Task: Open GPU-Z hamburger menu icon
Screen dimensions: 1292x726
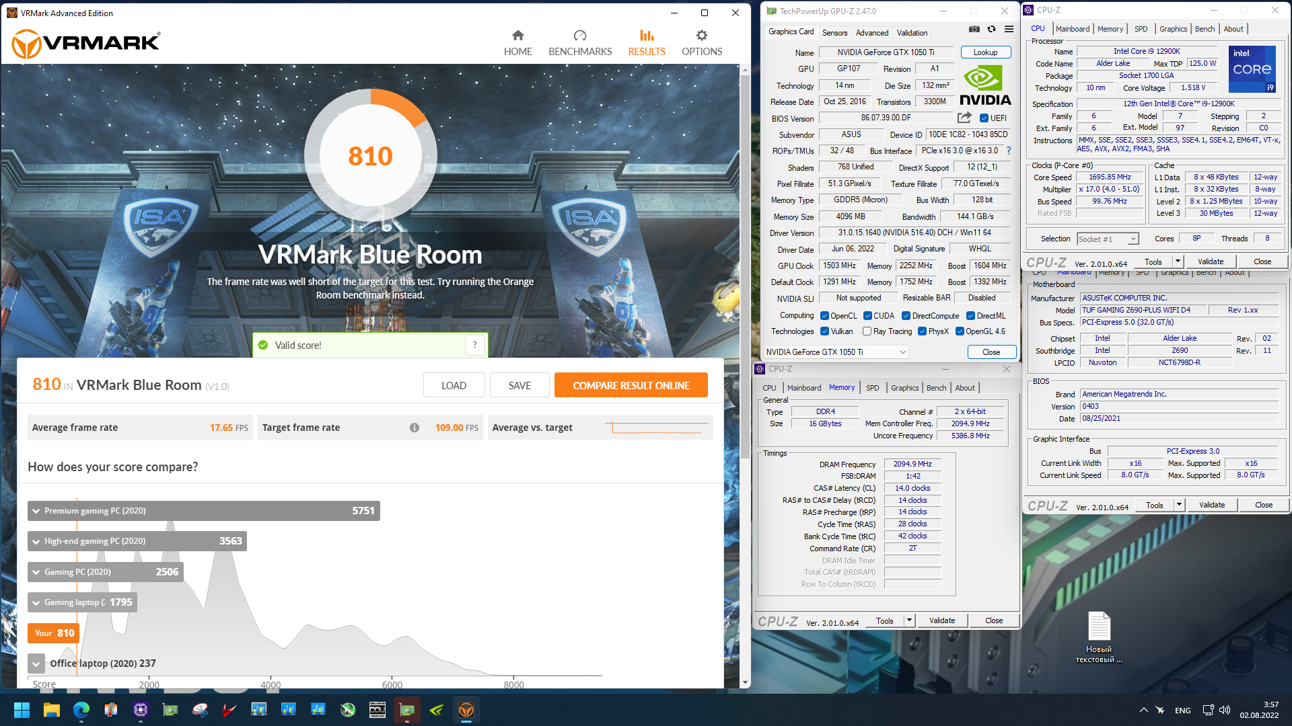Action: click(x=1009, y=30)
